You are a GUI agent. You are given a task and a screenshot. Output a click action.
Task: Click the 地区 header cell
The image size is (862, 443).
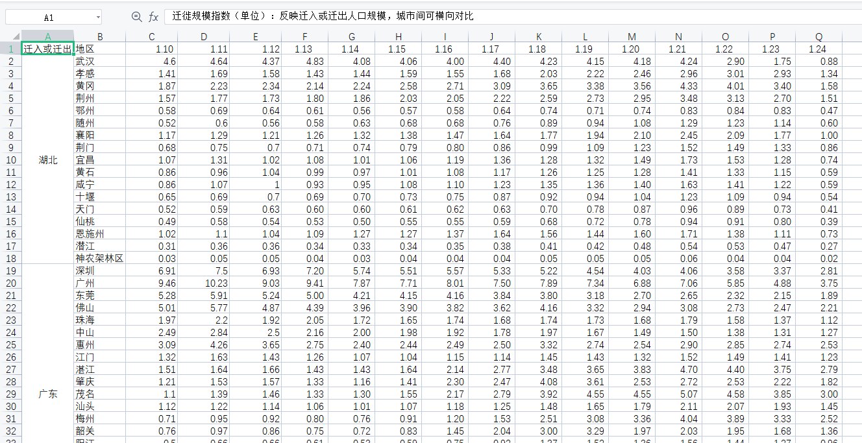click(100, 49)
